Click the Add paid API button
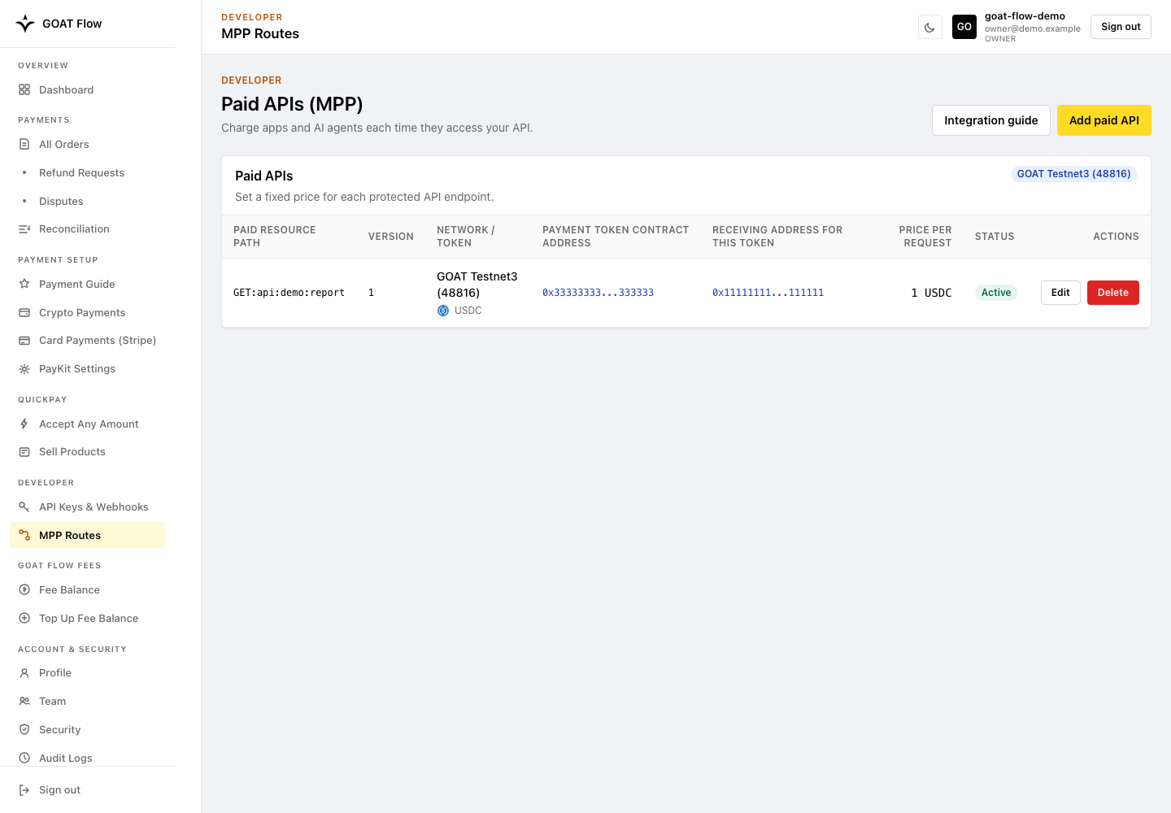 [x=1104, y=120]
